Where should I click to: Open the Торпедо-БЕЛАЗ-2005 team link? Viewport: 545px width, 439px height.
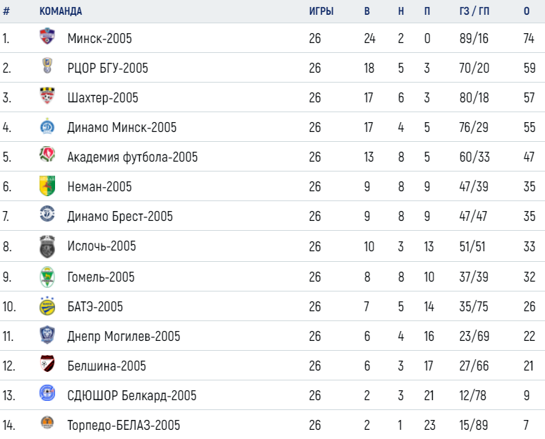pyautogui.click(x=124, y=425)
